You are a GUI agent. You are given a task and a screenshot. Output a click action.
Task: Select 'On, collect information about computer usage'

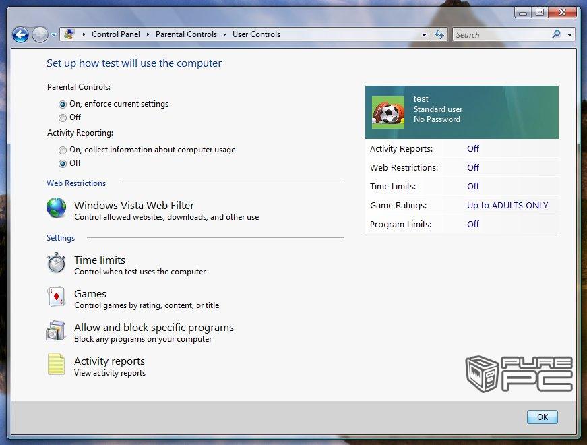(x=63, y=150)
